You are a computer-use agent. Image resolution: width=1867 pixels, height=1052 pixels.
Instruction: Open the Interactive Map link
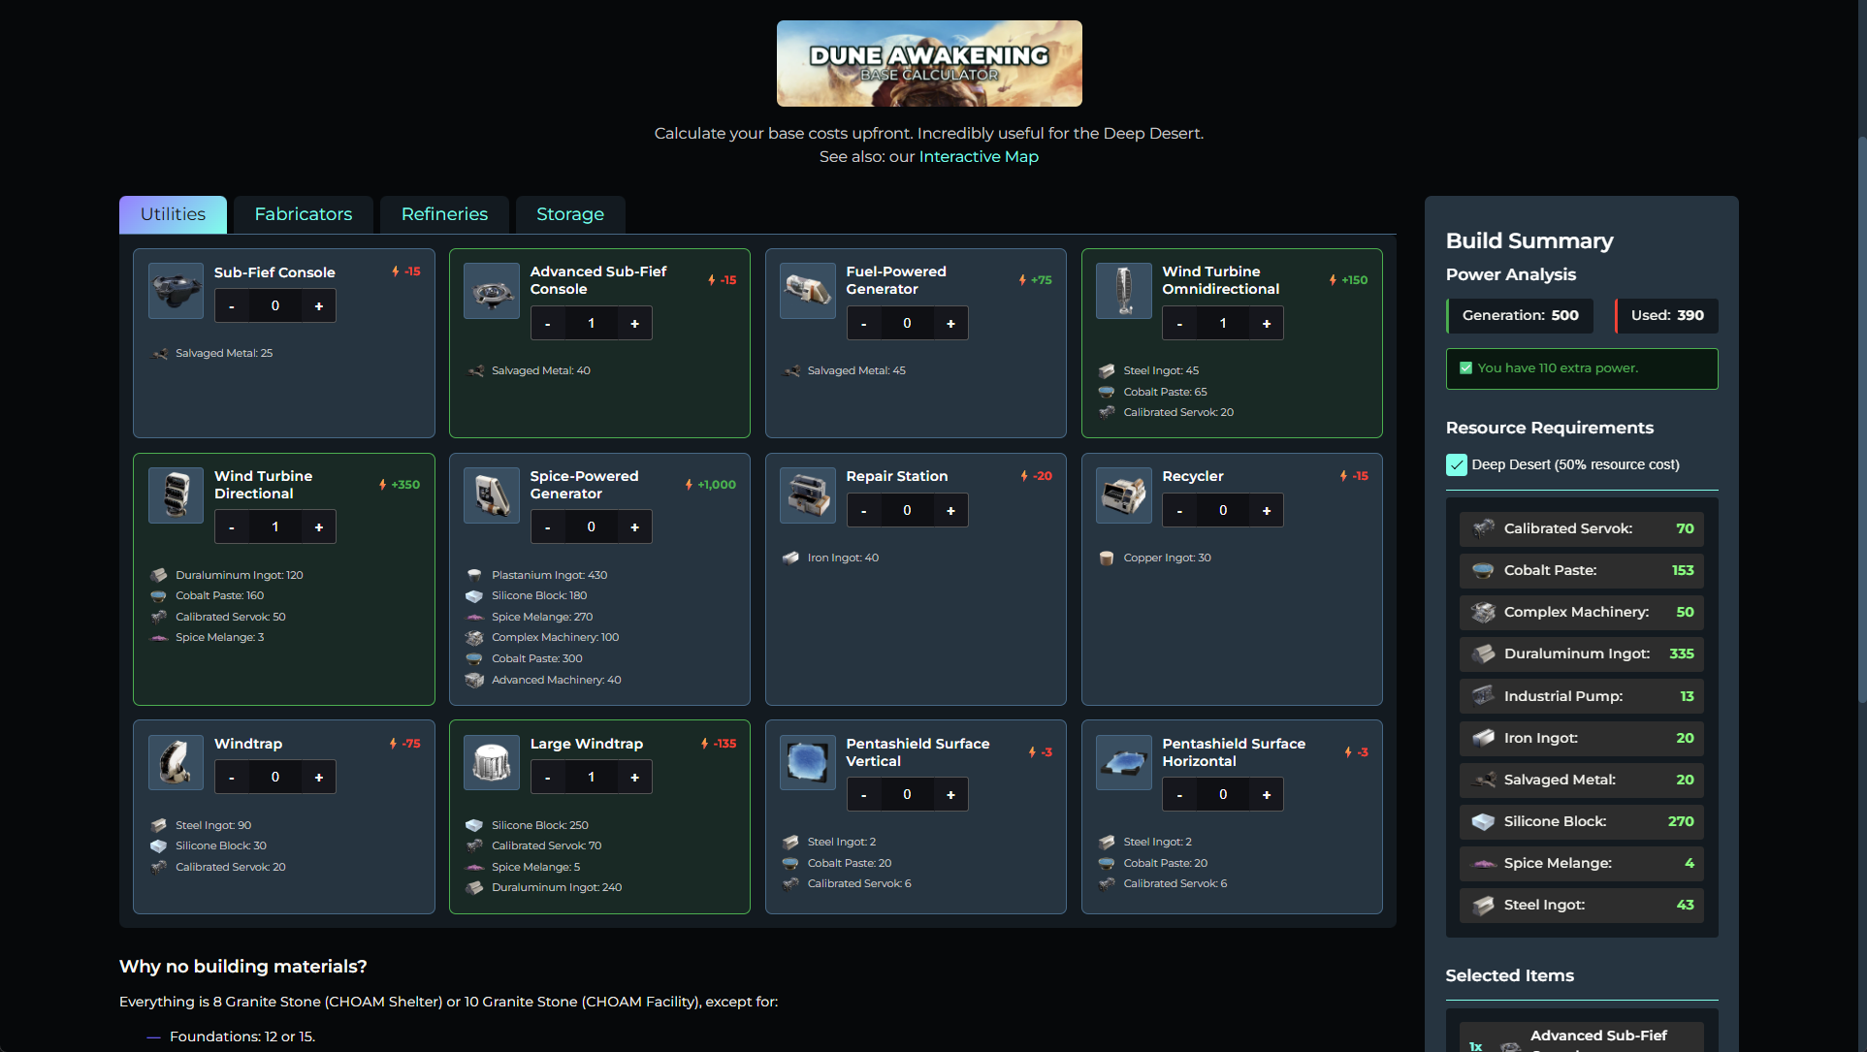[979, 157]
